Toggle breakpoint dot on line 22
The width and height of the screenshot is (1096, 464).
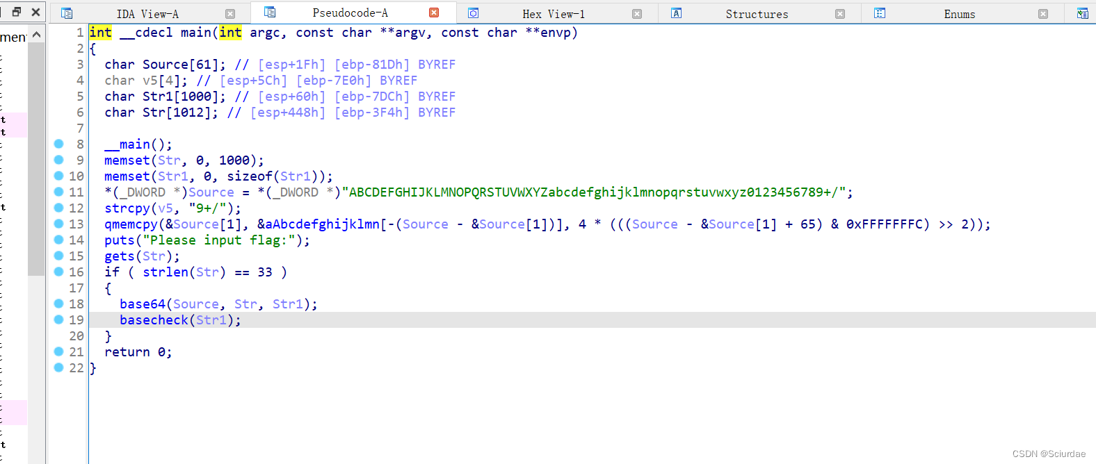tap(59, 367)
